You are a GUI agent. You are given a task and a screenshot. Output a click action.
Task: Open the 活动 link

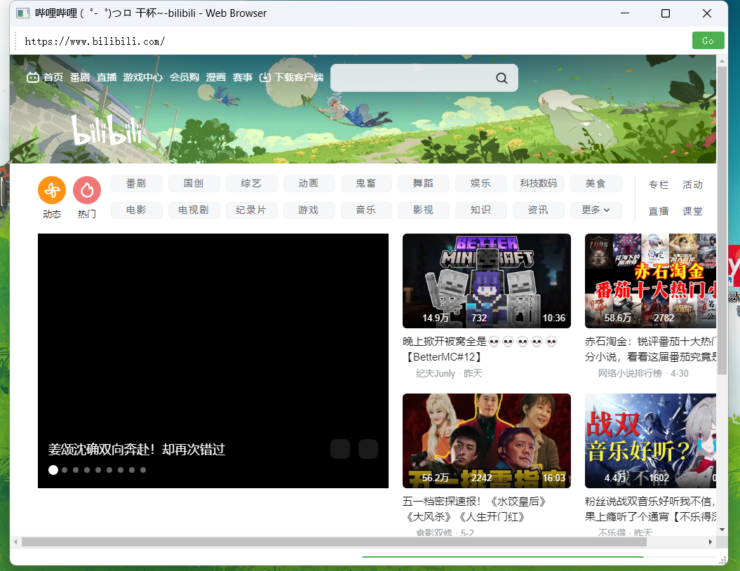point(692,184)
